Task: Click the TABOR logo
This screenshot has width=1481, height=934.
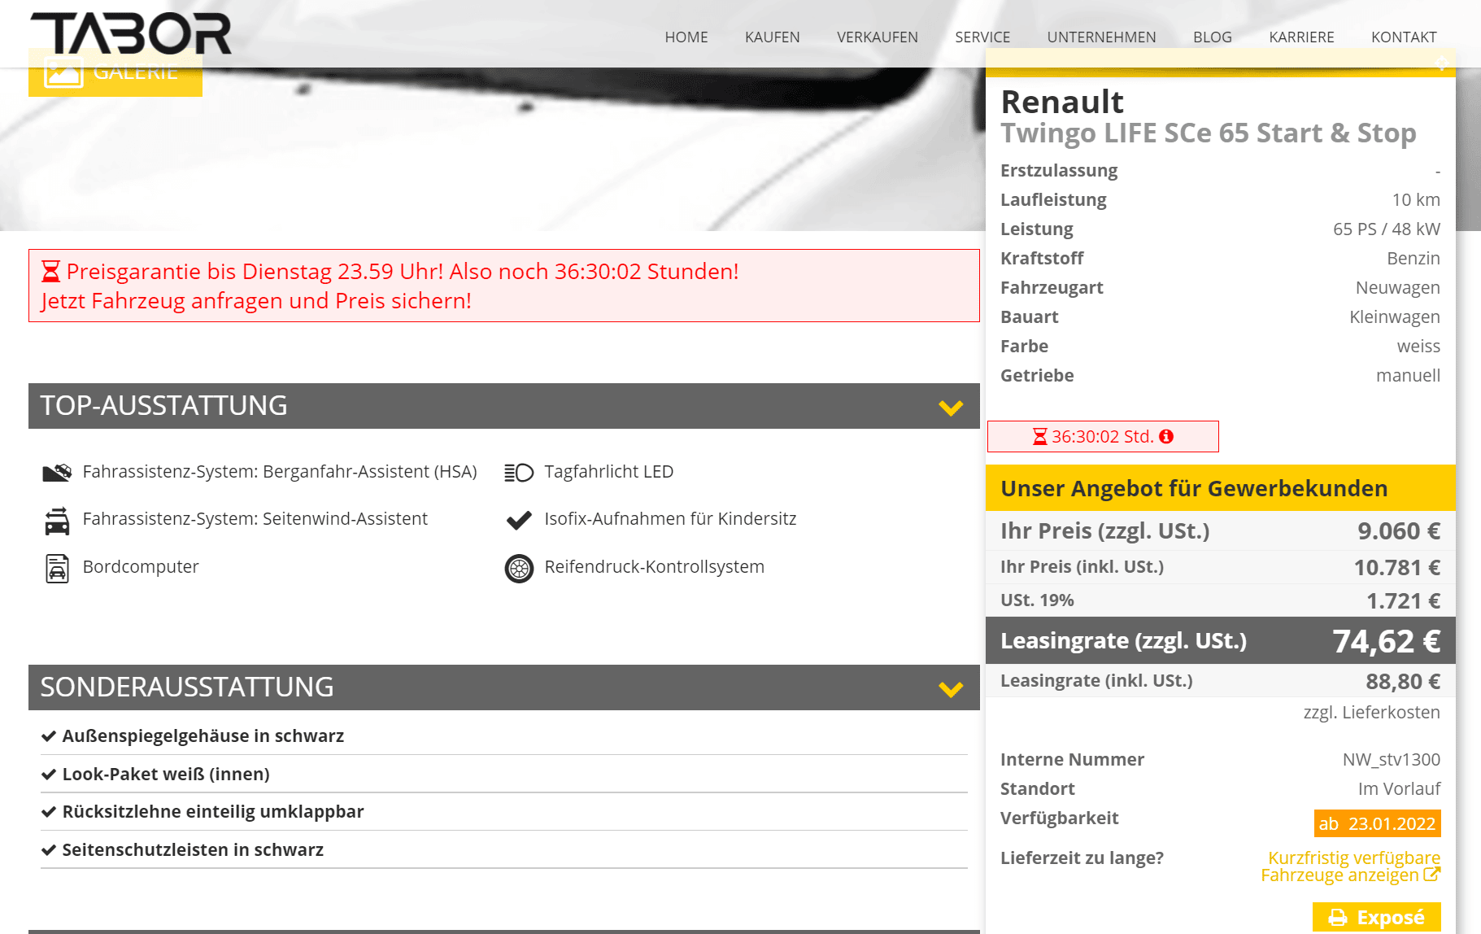Action: point(131,33)
